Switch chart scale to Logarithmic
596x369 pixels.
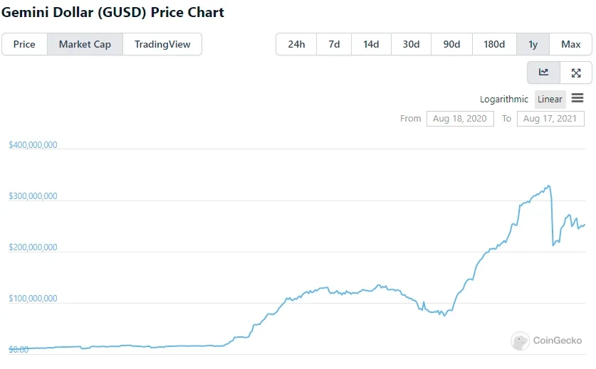coord(504,100)
